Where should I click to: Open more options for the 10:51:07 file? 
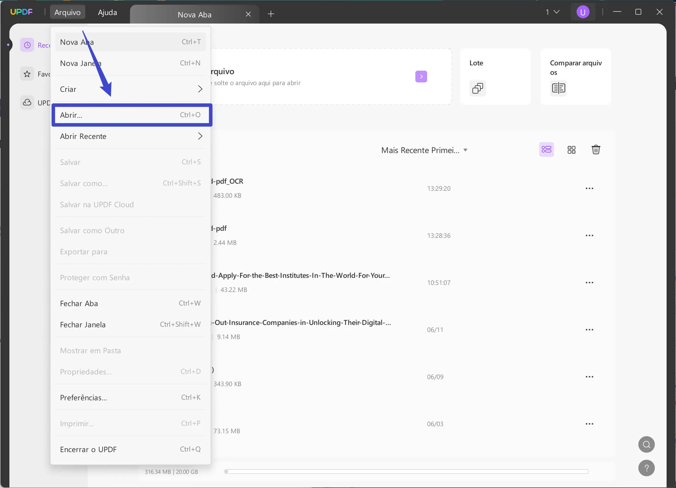(589, 283)
